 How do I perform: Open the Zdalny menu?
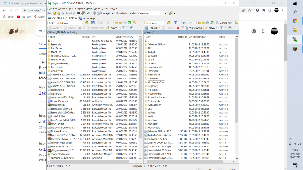(105, 8)
